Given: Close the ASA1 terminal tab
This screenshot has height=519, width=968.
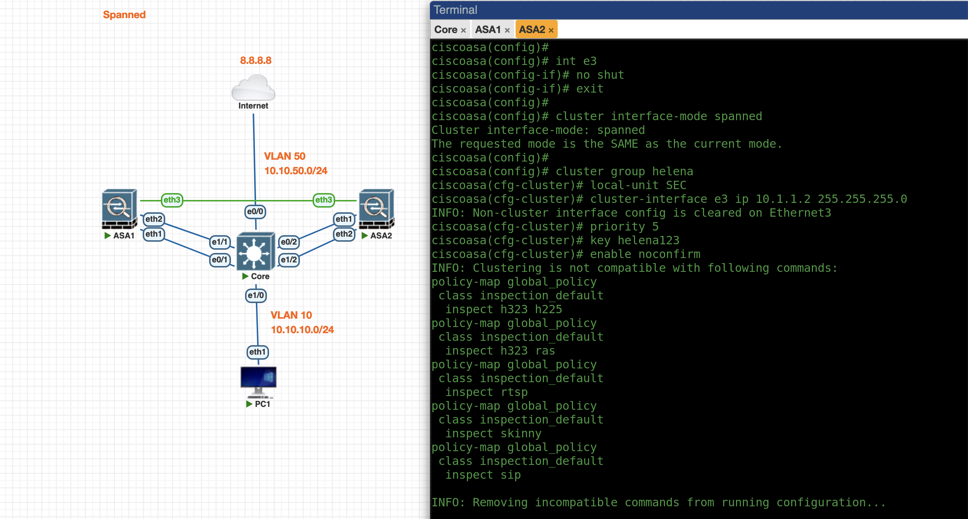Looking at the screenshot, I should (507, 30).
